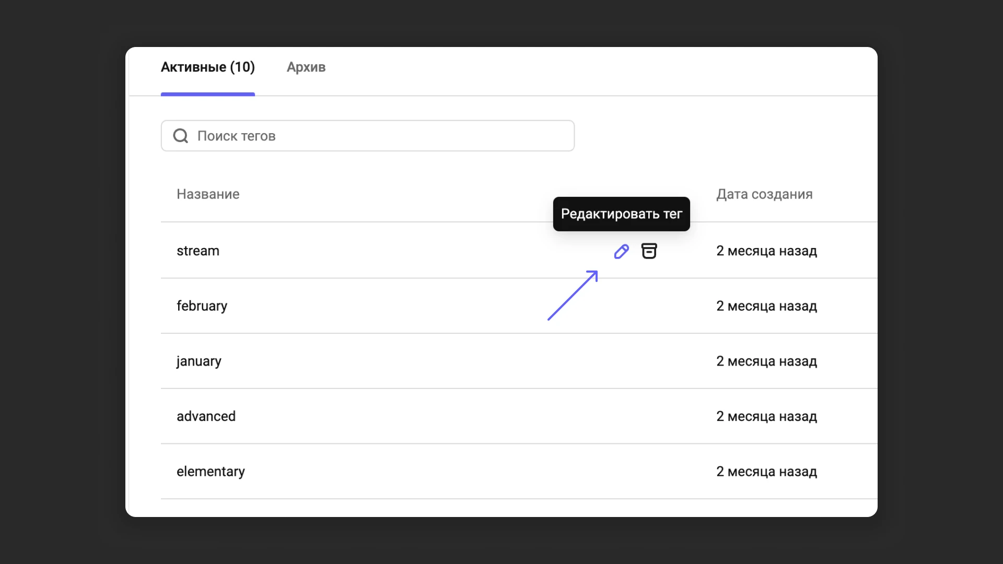
Task: Click the search magnifier icon
Action: coord(180,136)
